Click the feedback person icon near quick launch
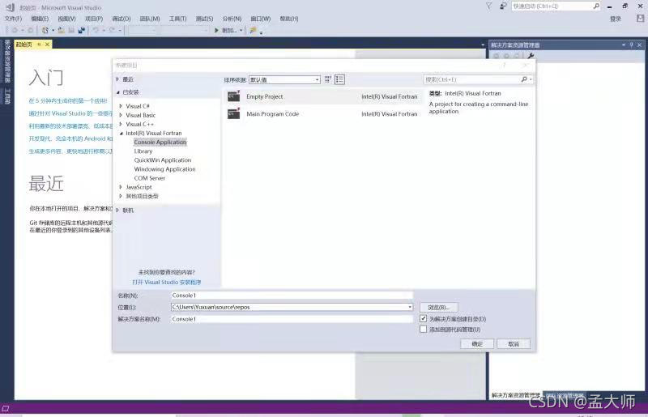 [503, 6]
